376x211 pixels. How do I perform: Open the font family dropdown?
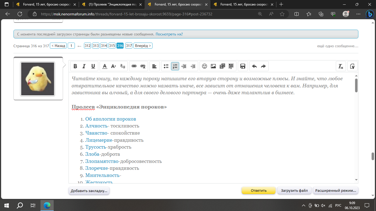tap(122, 66)
